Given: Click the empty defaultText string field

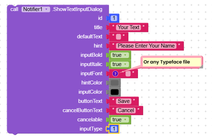Looking at the screenshot, I should 118,37.
